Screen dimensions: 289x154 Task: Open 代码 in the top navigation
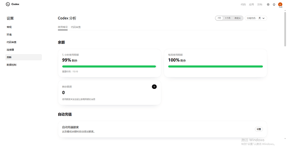(x=243, y=5)
